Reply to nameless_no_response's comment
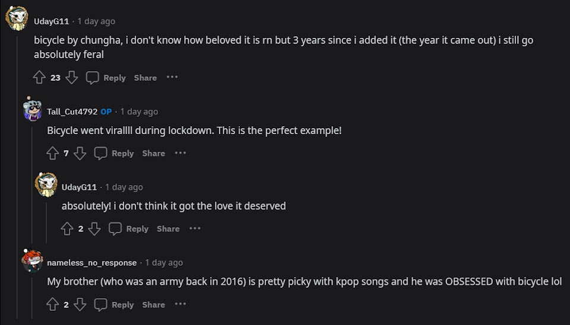The height and width of the screenshot is (325, 570). 114,305
